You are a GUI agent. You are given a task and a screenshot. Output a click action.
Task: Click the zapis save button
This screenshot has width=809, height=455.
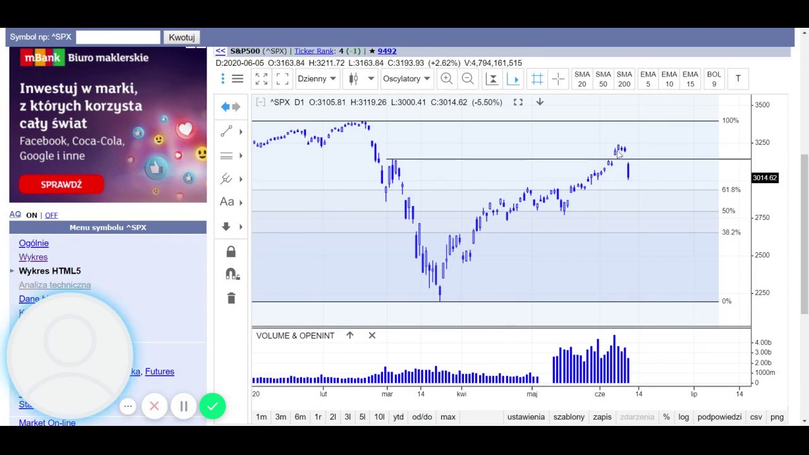tap(602, 416)
